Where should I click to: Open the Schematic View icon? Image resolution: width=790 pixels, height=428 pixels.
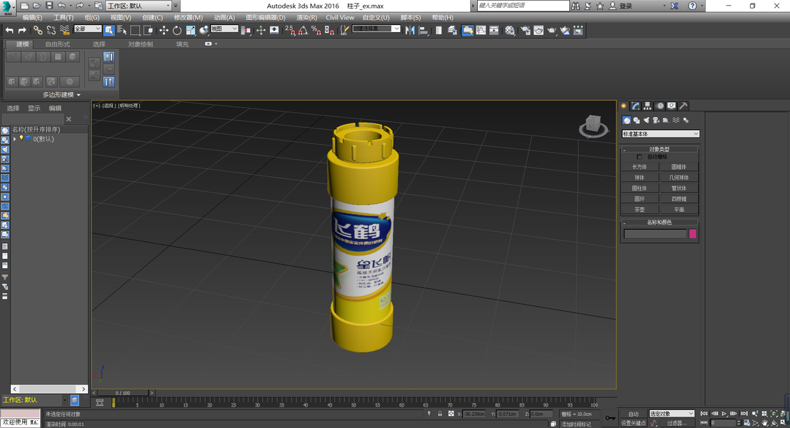pos(494,30)
